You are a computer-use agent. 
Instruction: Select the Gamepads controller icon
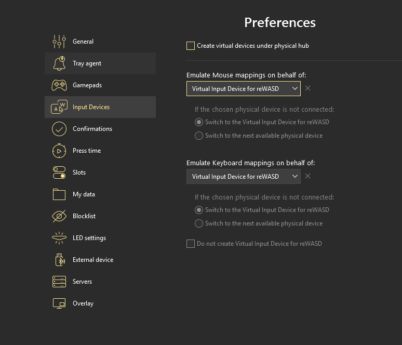tap(59, 85)
